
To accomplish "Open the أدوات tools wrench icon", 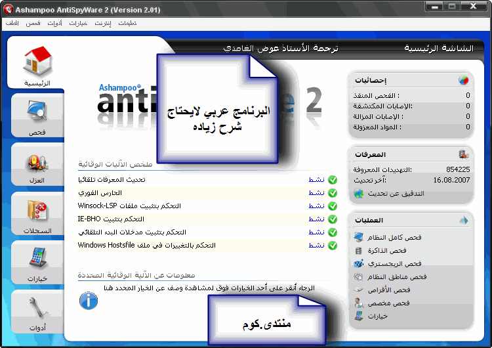I will coord(38,308).
